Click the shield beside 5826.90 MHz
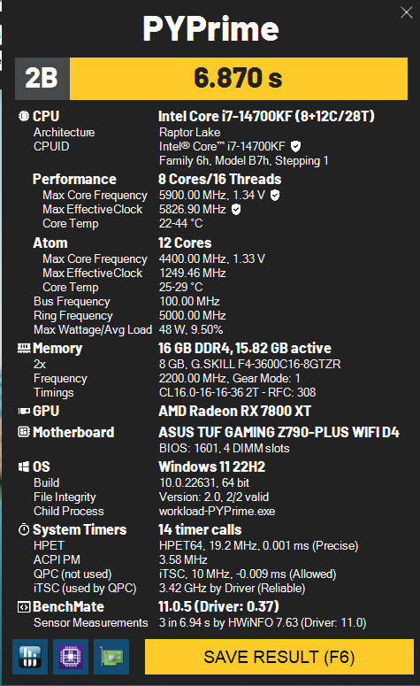Screen dimensions: 420x686 [236, 210]
